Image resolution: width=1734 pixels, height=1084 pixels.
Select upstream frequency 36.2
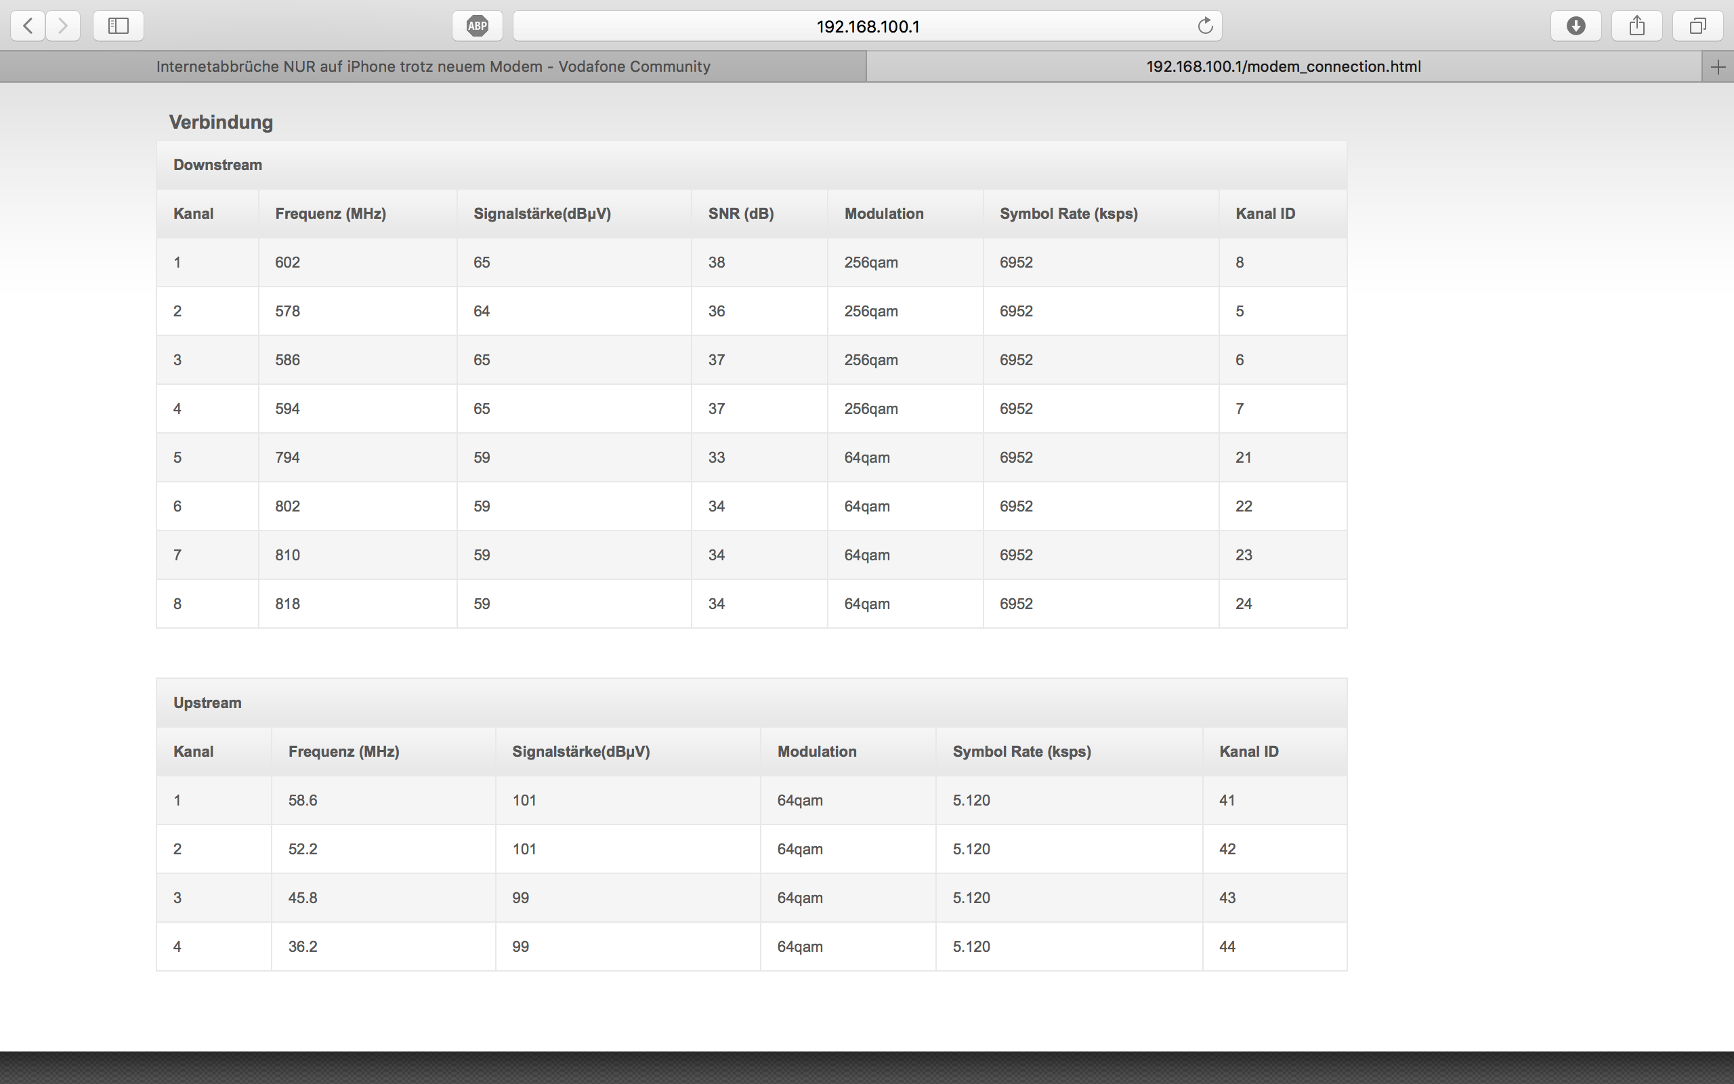tap(302, 946)
